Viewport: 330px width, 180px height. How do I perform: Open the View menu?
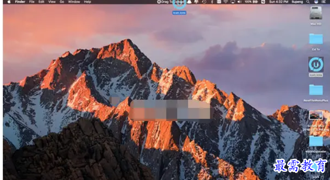(52, 2)
